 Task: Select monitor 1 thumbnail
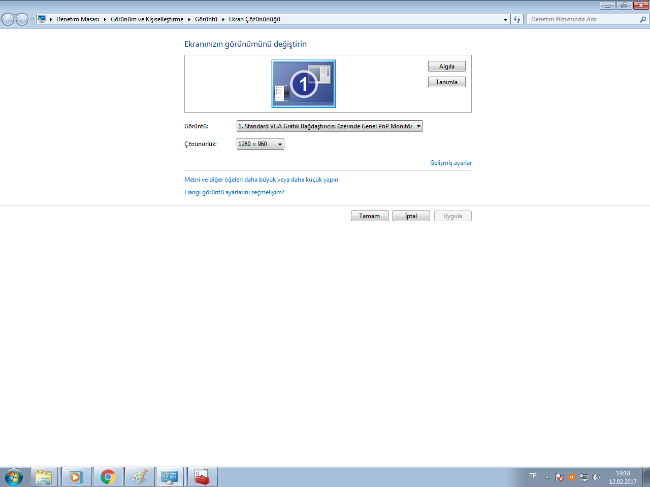304,84
